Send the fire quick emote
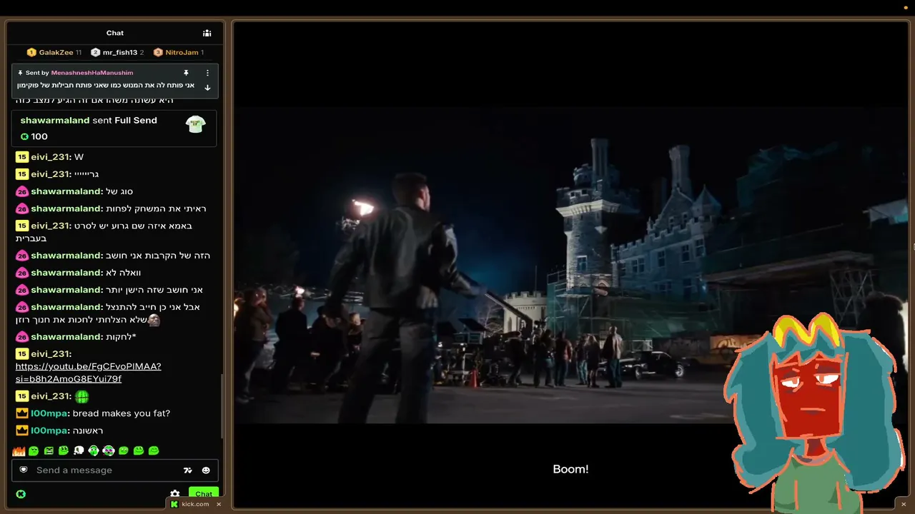915x514 pixels. (x=19, y=451)
